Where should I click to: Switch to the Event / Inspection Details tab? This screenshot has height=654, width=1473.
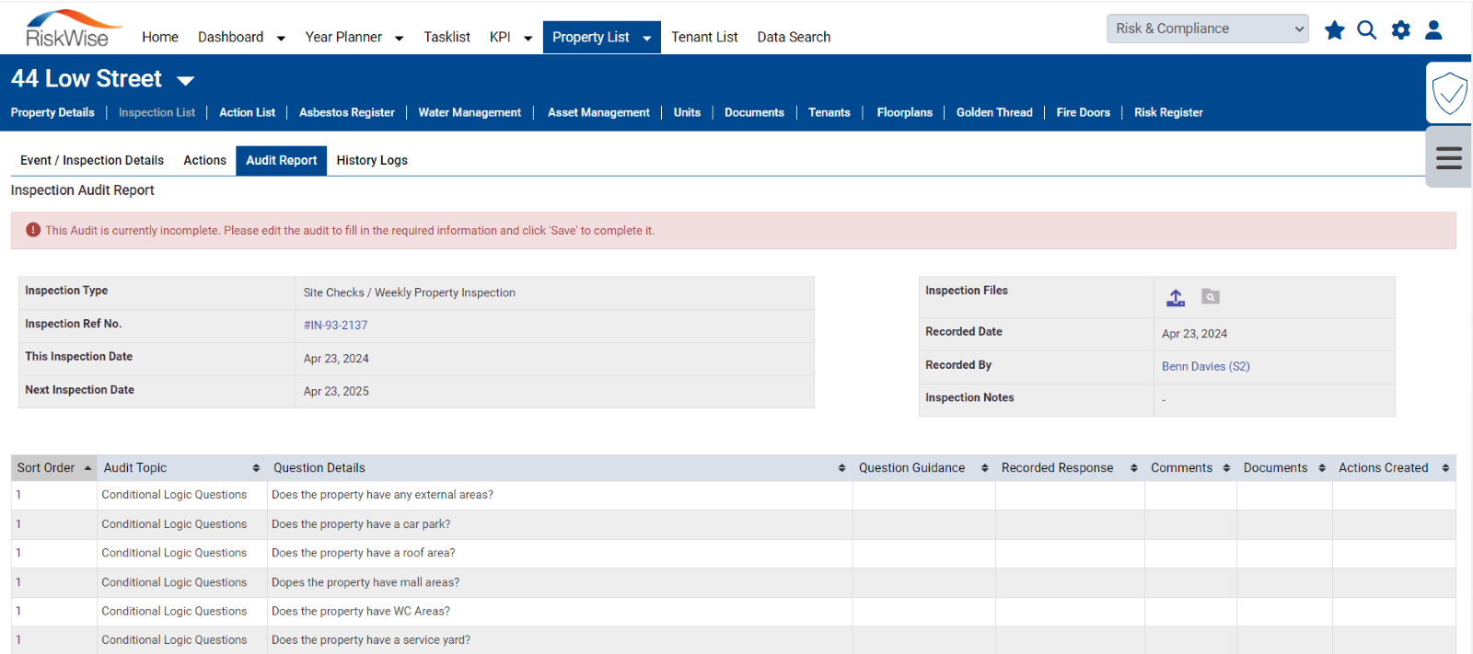pyautogui.click(x=92, y=160)
